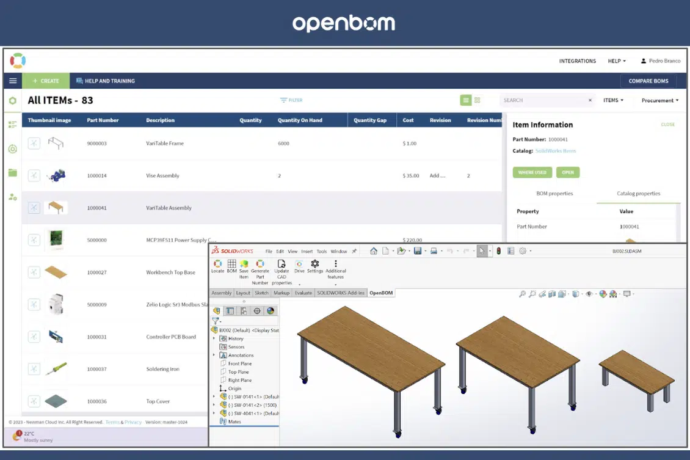
Task: Expand SW-4041<1> component node
Action: pyautogui.click(x=214, y=414)
